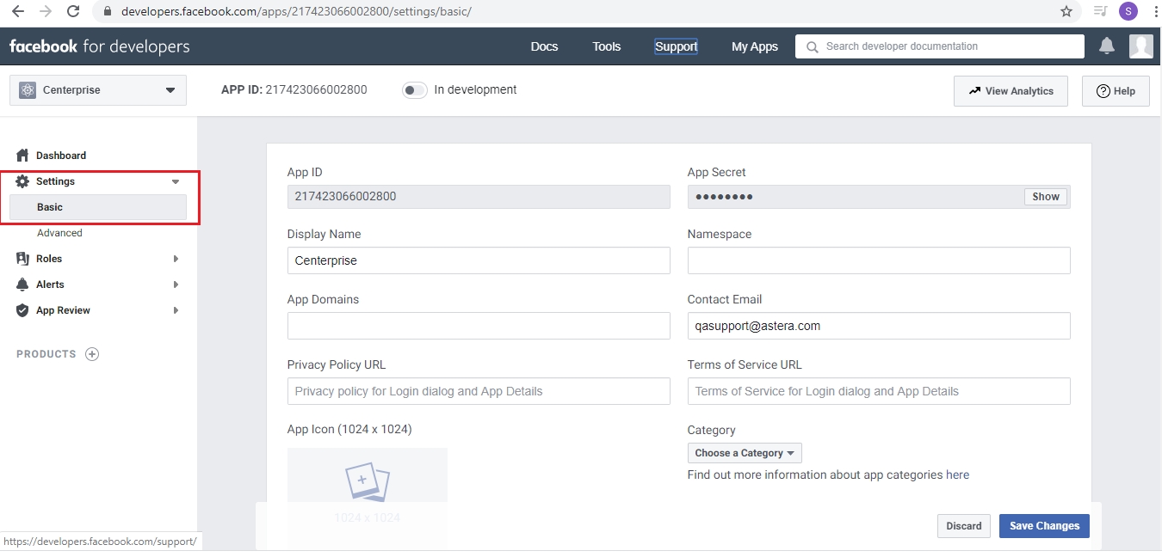Click the Save Changes button
Screen dimensions: 1162x557
[x=1043, y=526]
